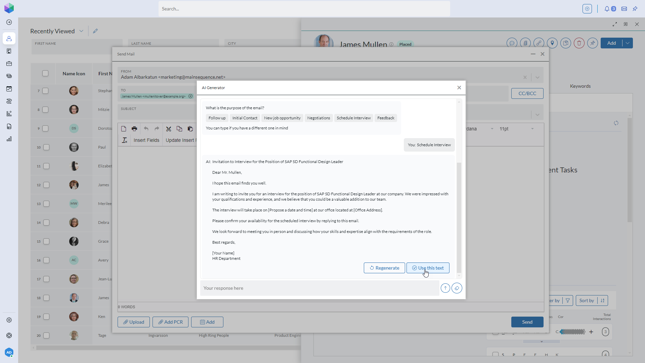
Task: Expand the Recently Viewed dropdown
Action: coord(81,31)
